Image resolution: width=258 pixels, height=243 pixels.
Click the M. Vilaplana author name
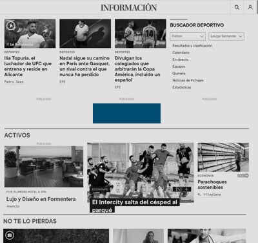[209, 195]
